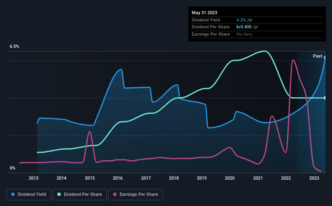Click the pink Earnings Per Share legend dot

pos(115,194)
